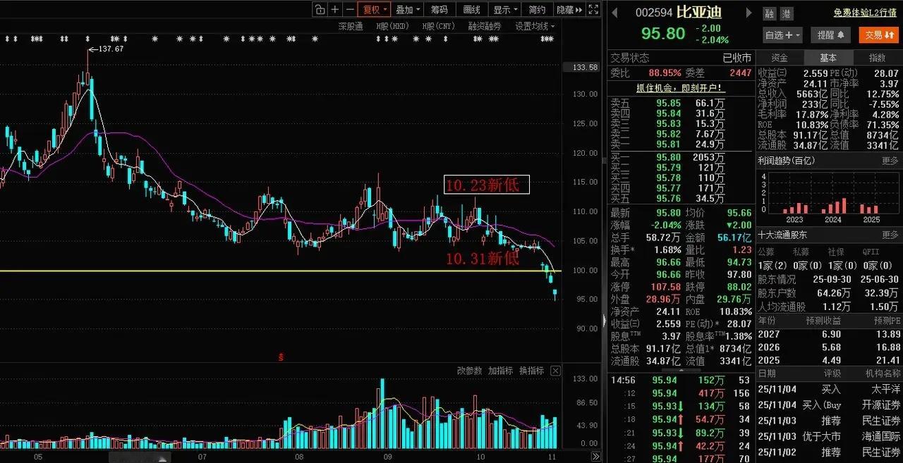Screen dimensions: 903x463
Task: Open the H股(HKD) link
Action: [392, 26]
